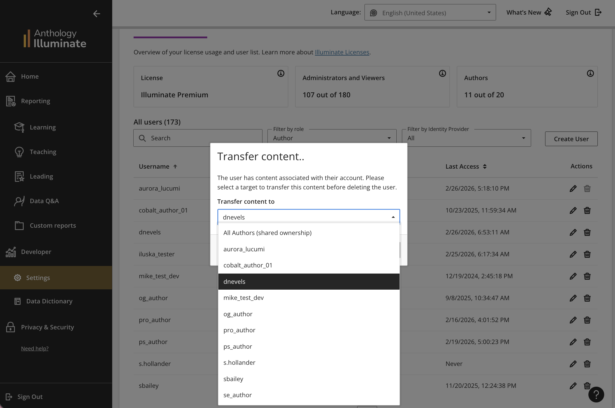Open Data Dictionary in the sidebar
Screen dimensions: 615x408
click(x=49, y=301)
